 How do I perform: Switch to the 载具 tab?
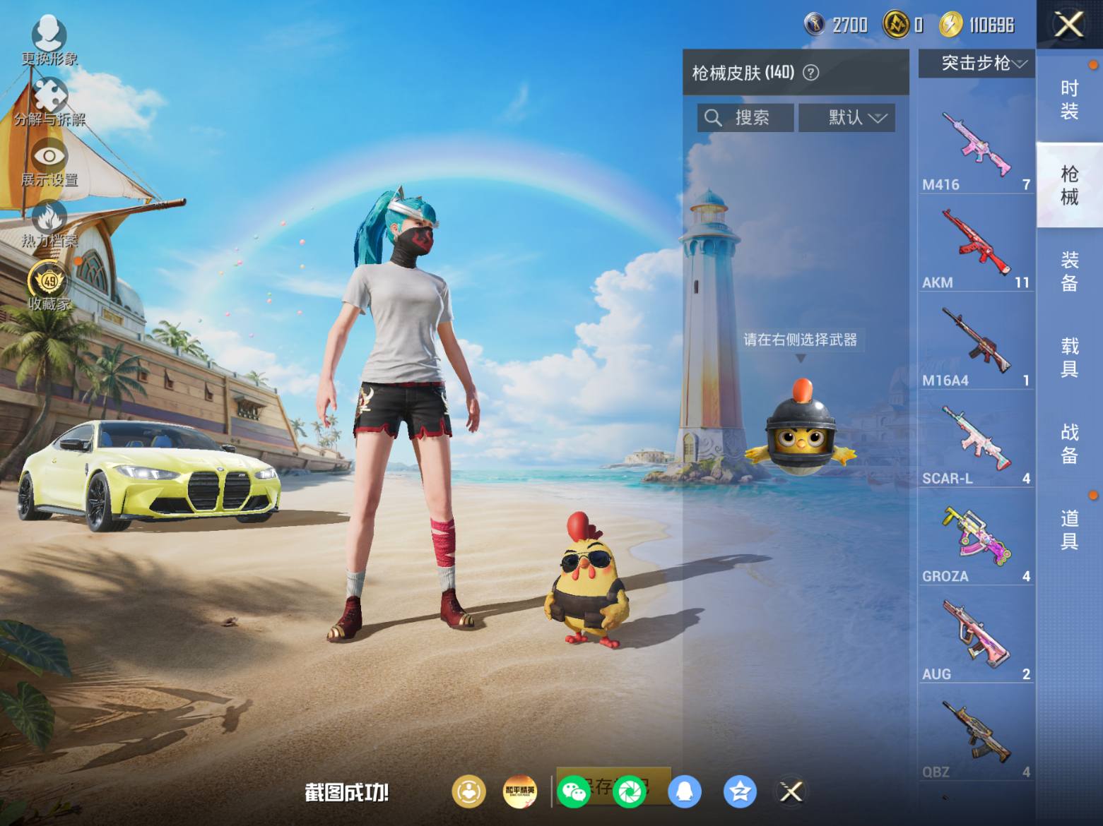pos(1069,357)
